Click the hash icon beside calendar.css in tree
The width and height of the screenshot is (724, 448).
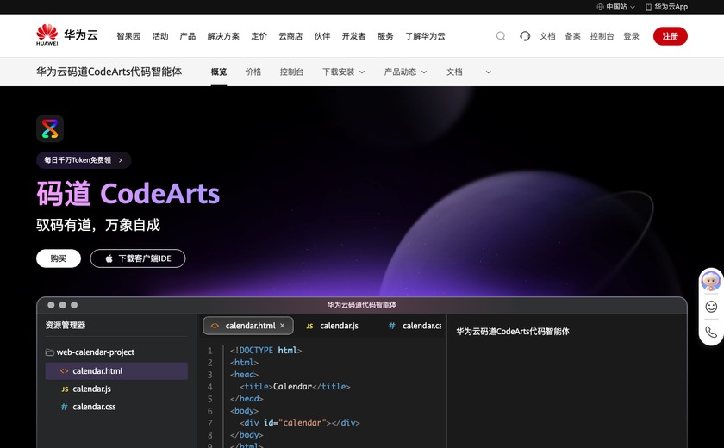tap(64, 407)
